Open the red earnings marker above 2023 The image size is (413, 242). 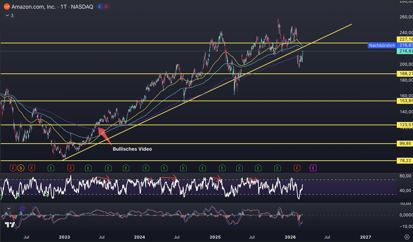(x=71, y=168)
